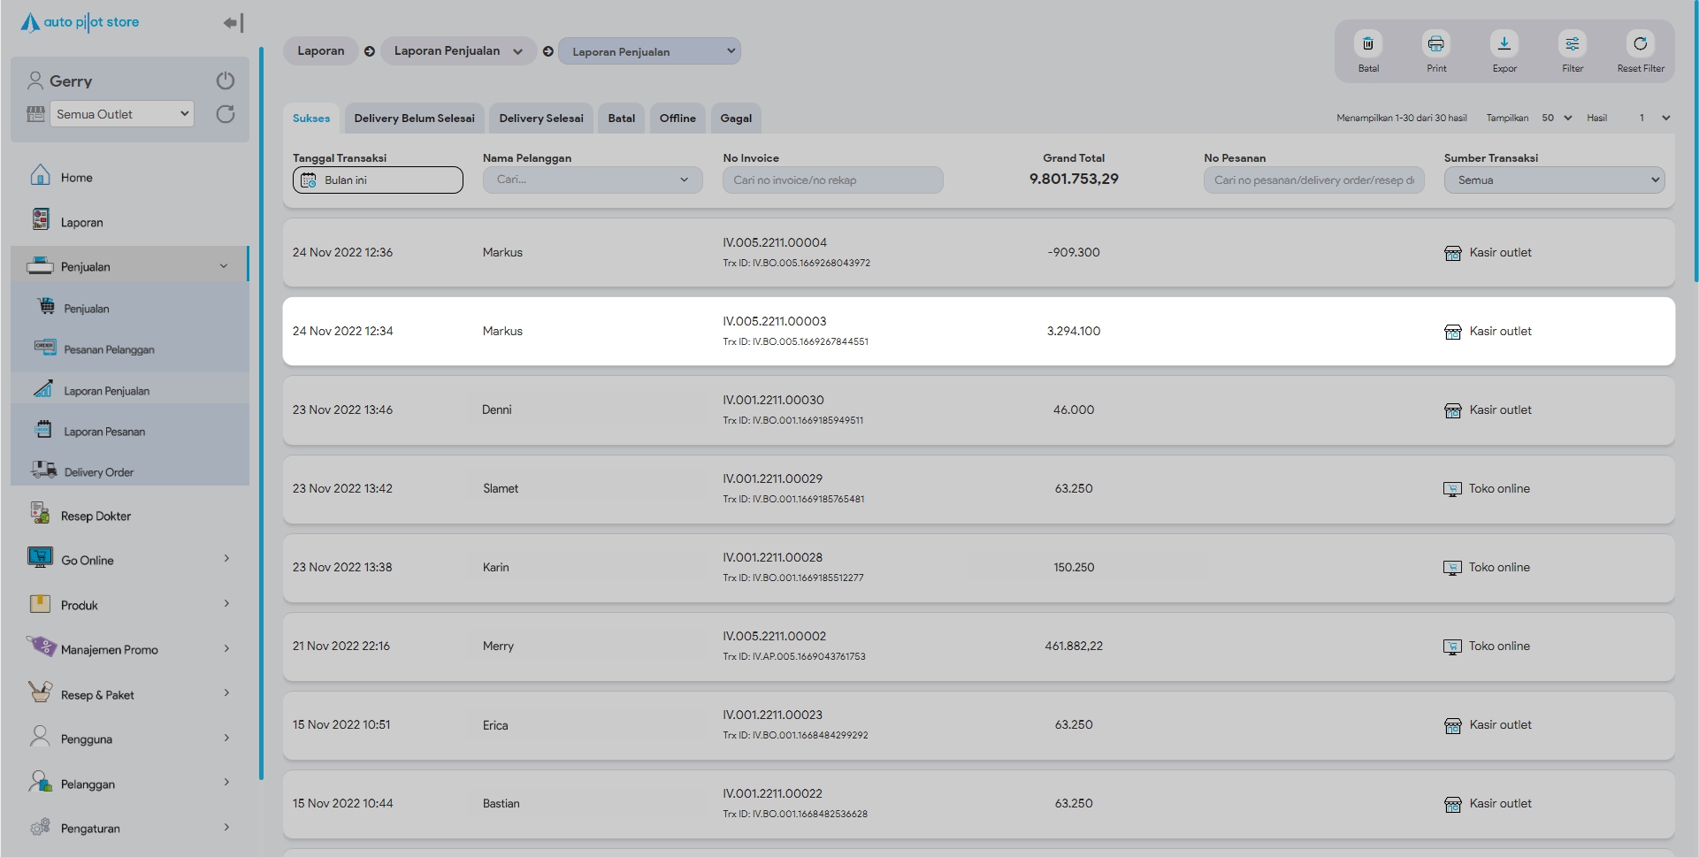Go to Home in the sidebar
This screenshot has height=857, width=1699.
(x=76, y=178)
